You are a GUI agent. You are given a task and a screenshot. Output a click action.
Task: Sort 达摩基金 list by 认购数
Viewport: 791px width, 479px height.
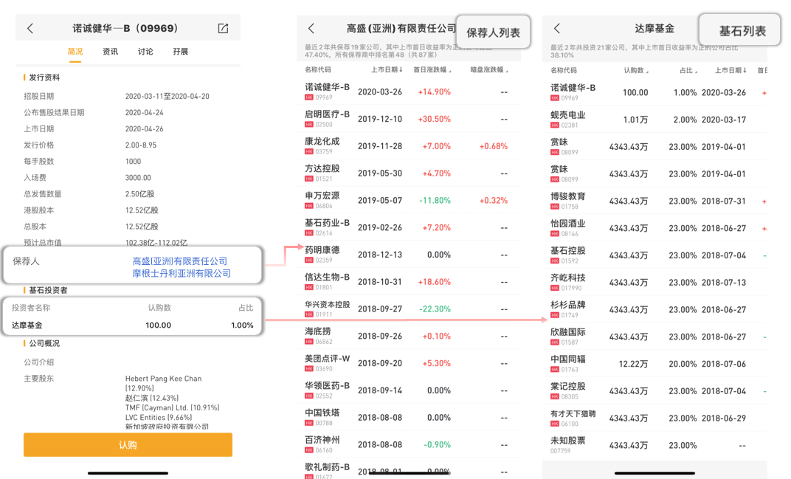(636, 70)
